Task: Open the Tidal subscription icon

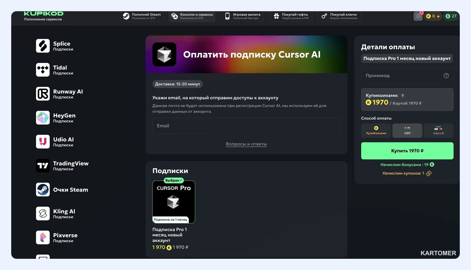Action: pos(43,70)
